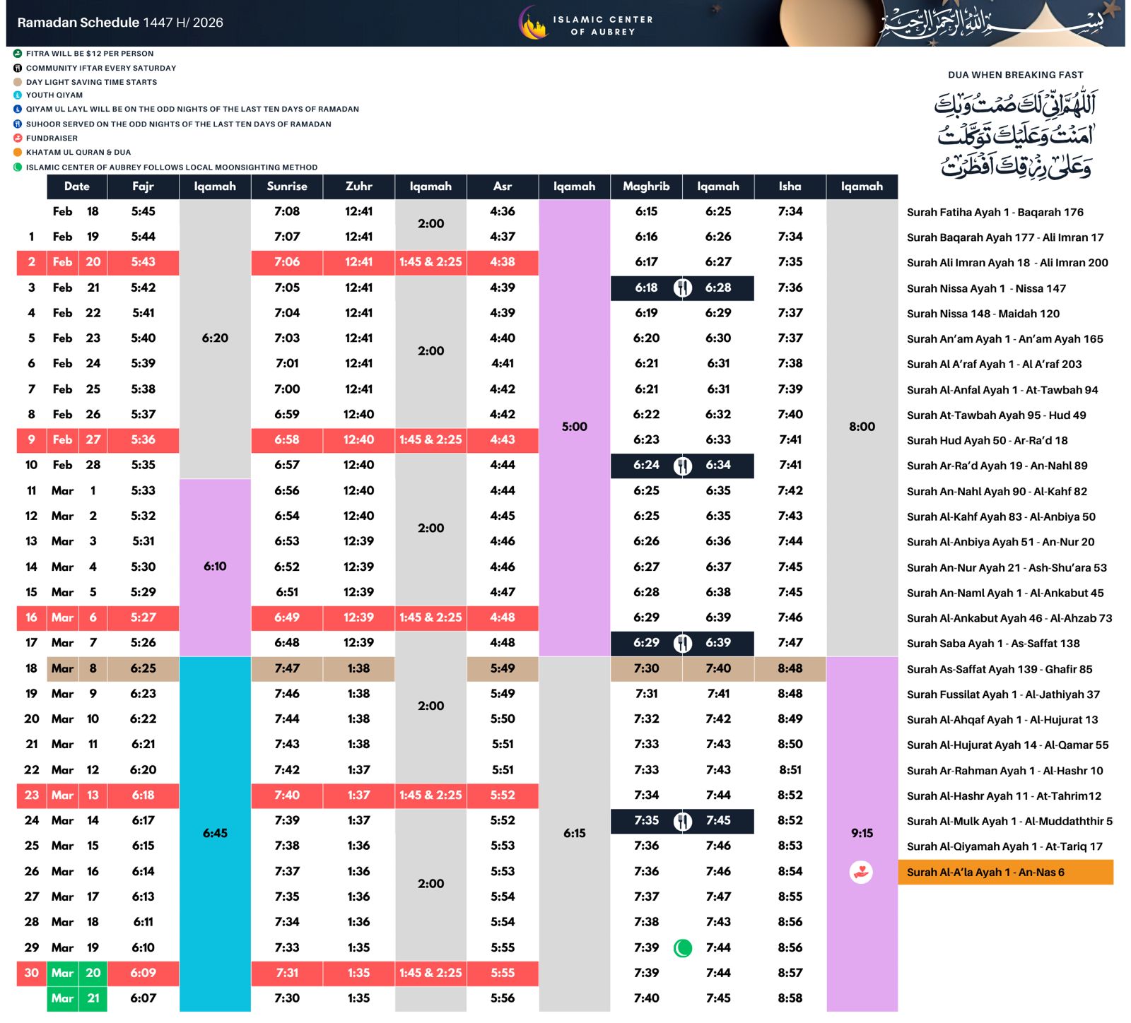Click the green Fitra legend icon

coord(18,53)
